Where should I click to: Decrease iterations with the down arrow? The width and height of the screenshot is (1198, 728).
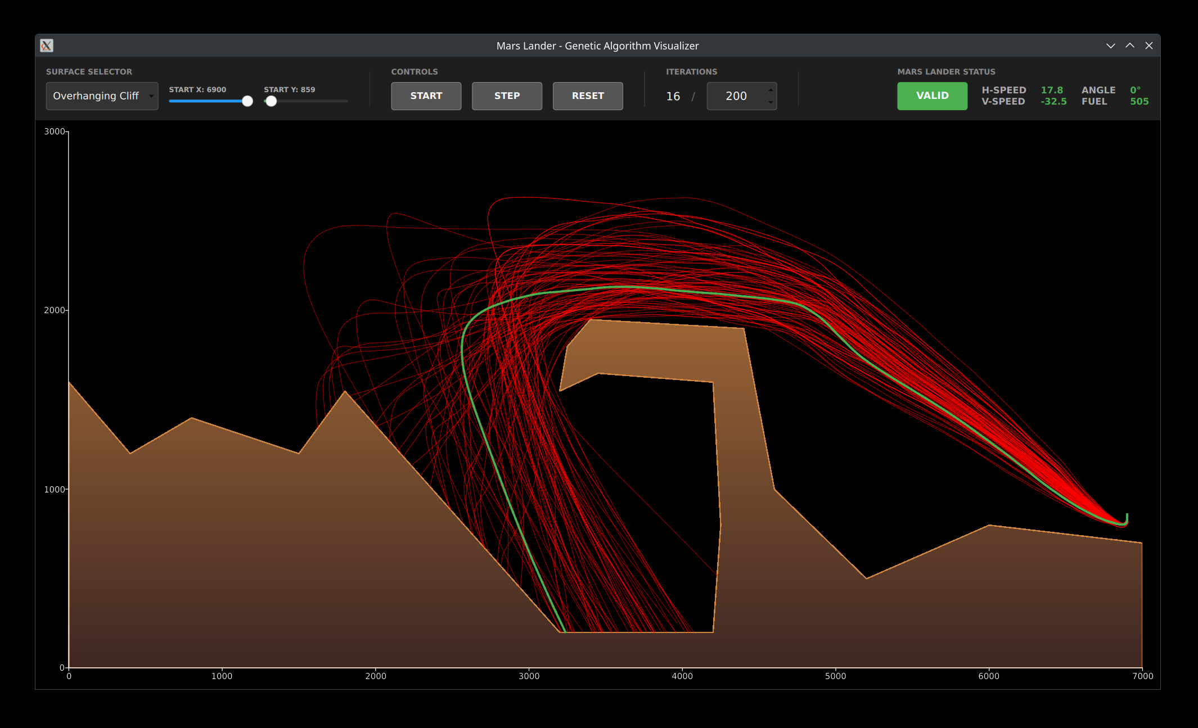pyautogui.click(x=771, y=102)
